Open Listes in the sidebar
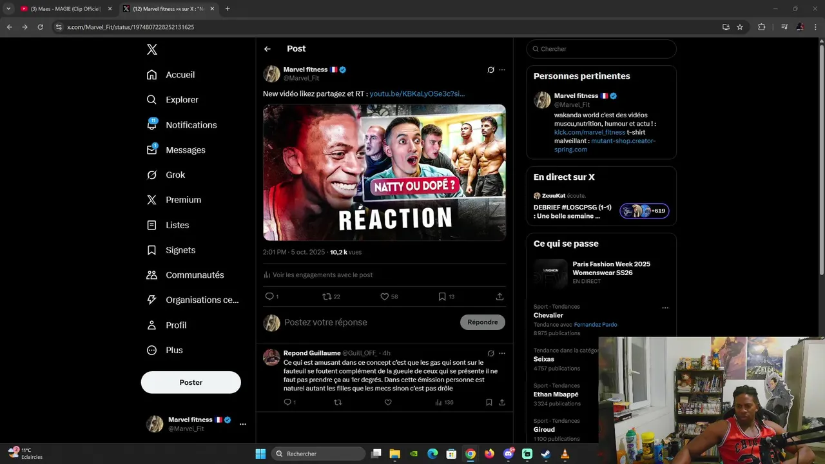Viewport: 825px width, 464px height. [168, 225]
